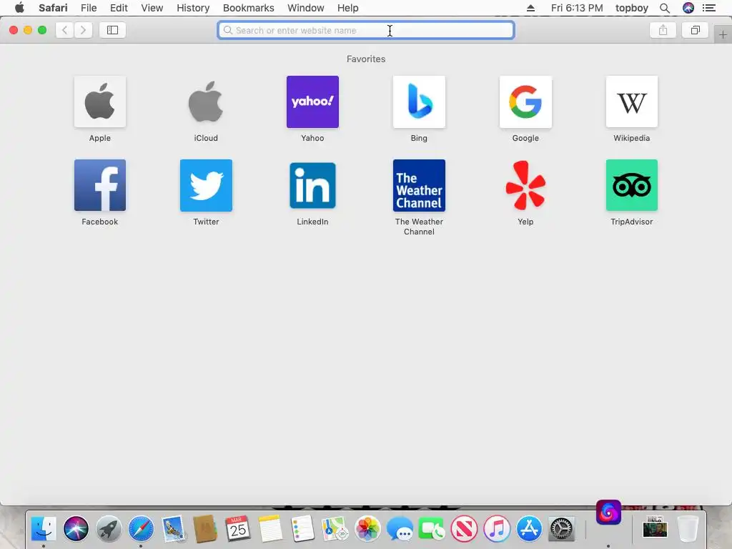
Task: Open the Wikipedia favorite
Action: click(x=632, y=102)
